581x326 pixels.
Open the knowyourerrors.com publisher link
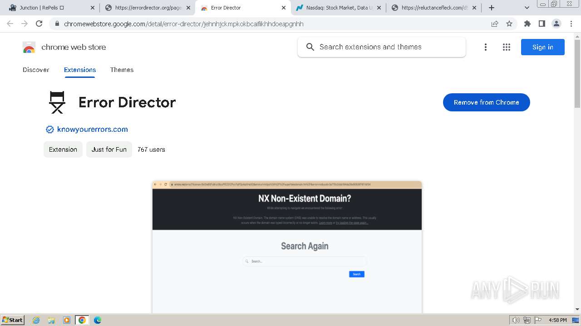(93, 129)
